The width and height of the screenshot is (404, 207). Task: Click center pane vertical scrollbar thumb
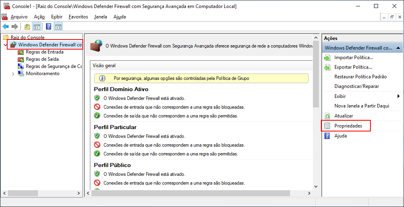click(x=316, y=74)
